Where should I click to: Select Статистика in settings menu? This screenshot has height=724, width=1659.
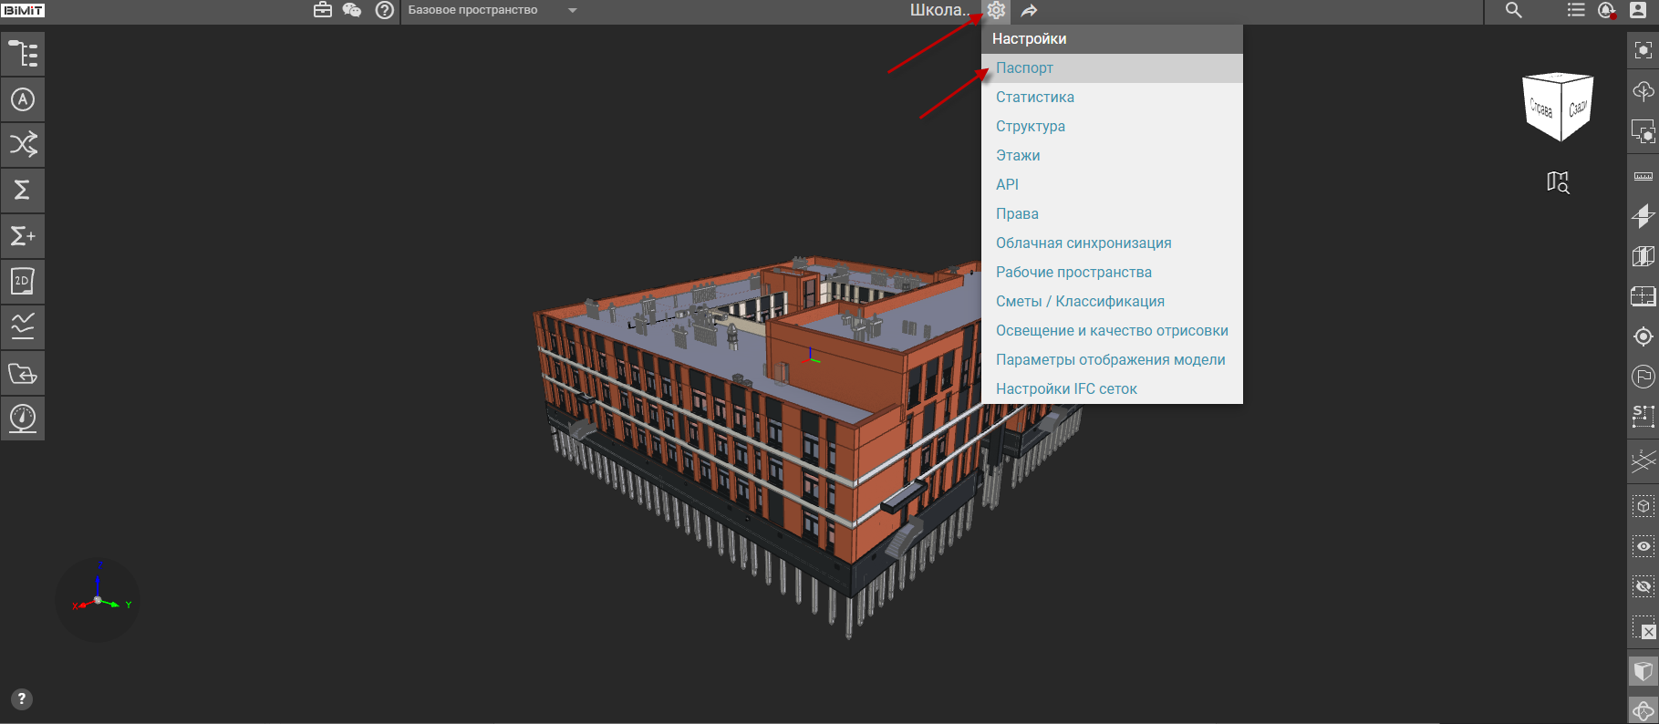click(x=1112, y=98)
